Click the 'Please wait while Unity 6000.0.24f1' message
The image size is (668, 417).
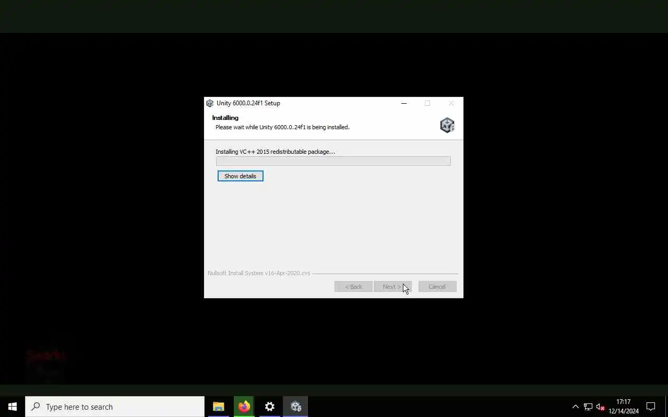[x=282, y=127]
